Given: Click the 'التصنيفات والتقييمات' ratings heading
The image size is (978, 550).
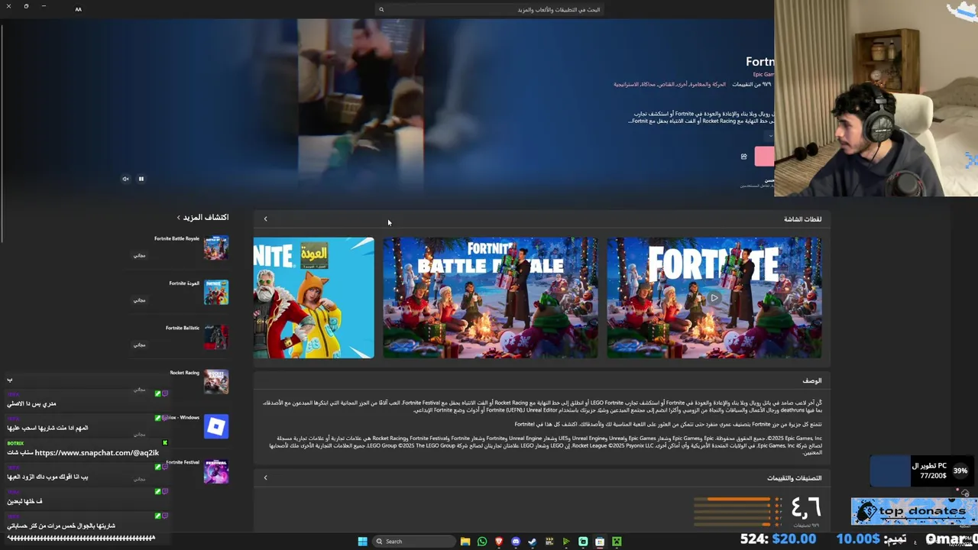Looking at the screenshot, I should (x=795, y=478).
